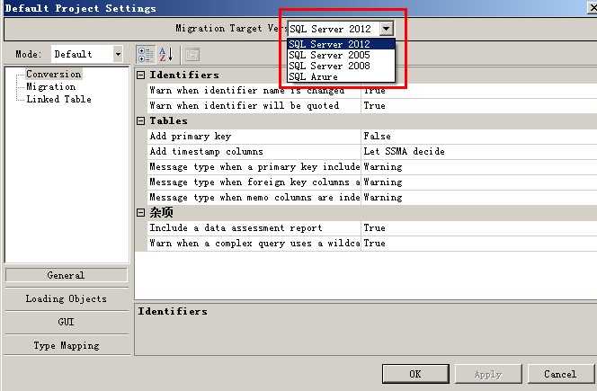Viewport: 597px width, 391px height.
Task: Select 'Warn when a complex query uses' property
Action: 254,243
